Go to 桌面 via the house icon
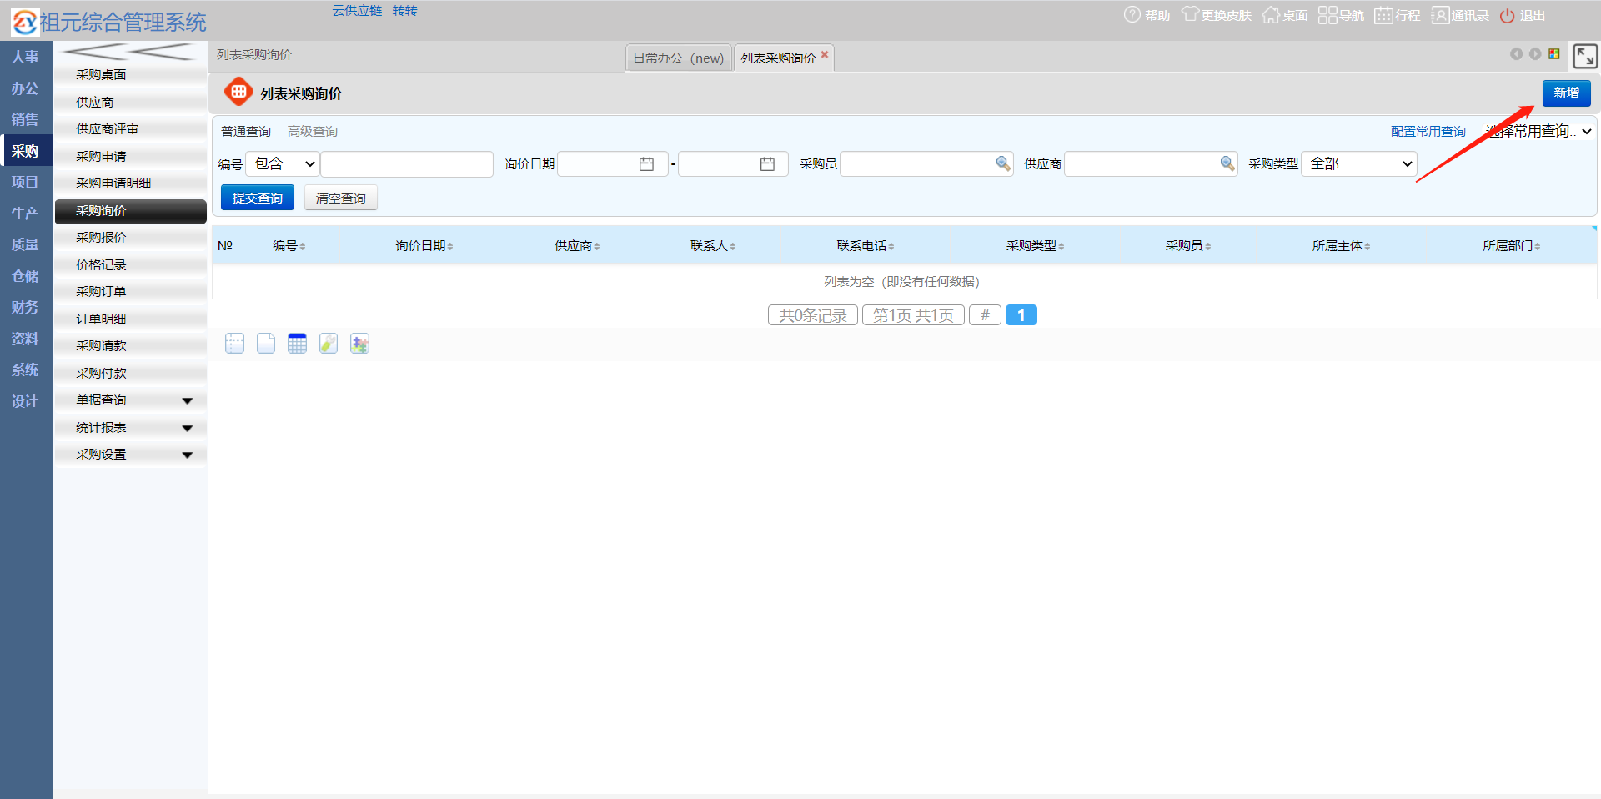This screenshot has height=799, width=1601. click(1271, 15)
